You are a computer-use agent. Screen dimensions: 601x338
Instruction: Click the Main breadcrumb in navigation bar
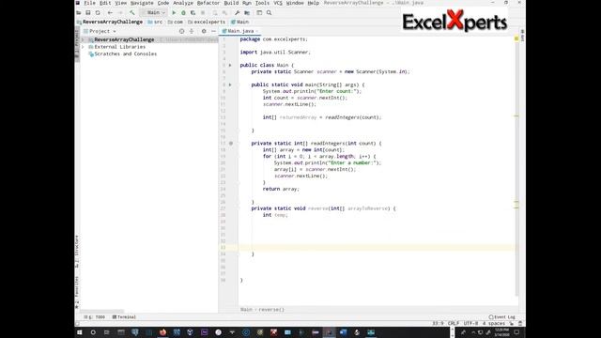(x=240, y=22)
